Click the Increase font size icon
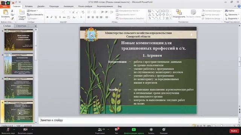This screenshot has height=135, width=241. pyautogui.click(x=73, y=12)
